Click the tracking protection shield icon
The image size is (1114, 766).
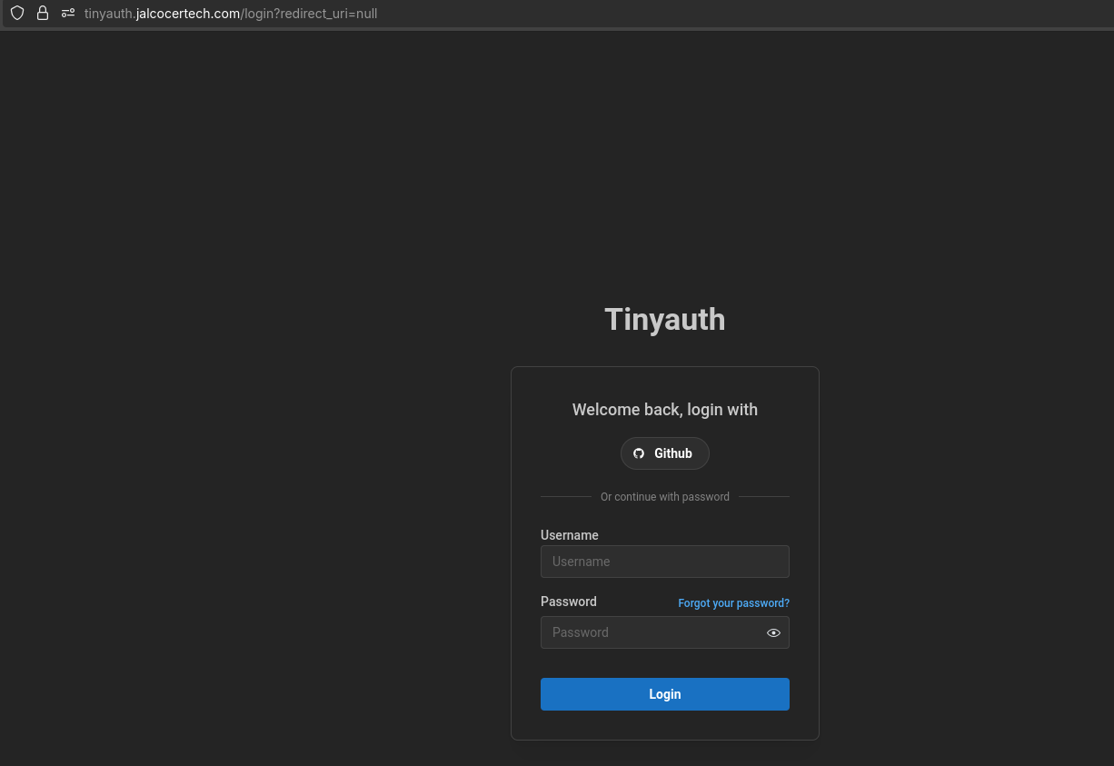17,14
